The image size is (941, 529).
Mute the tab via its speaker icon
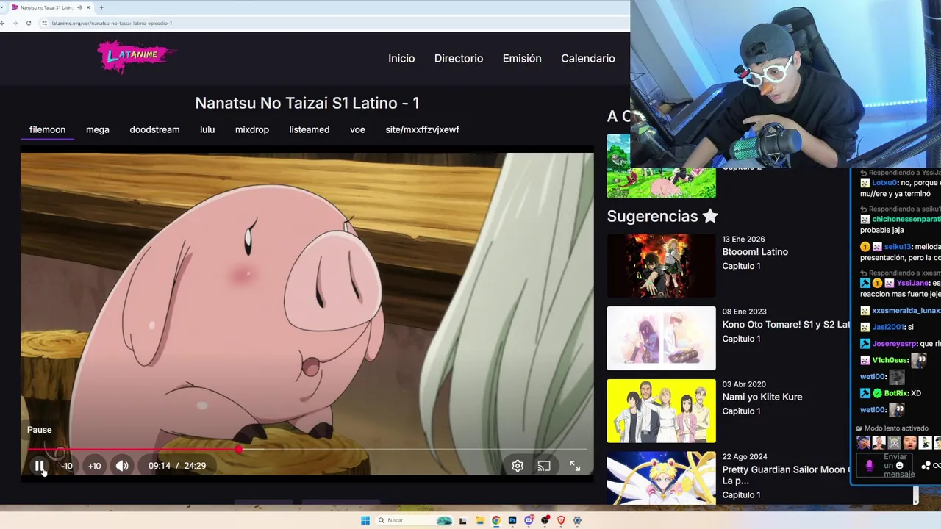pos(79,7)
